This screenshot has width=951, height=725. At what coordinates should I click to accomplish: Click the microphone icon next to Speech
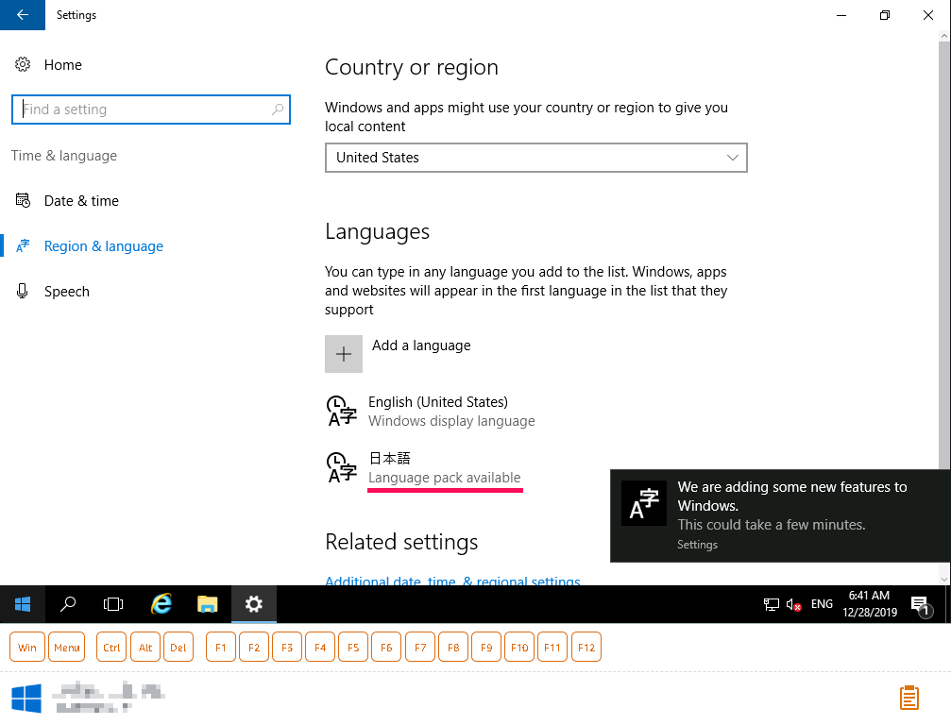(23, 291)
